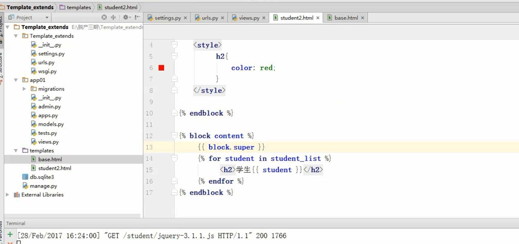519x244 pixels.
Task: Close the urls.py tab
Action: (x=223, y=18)
